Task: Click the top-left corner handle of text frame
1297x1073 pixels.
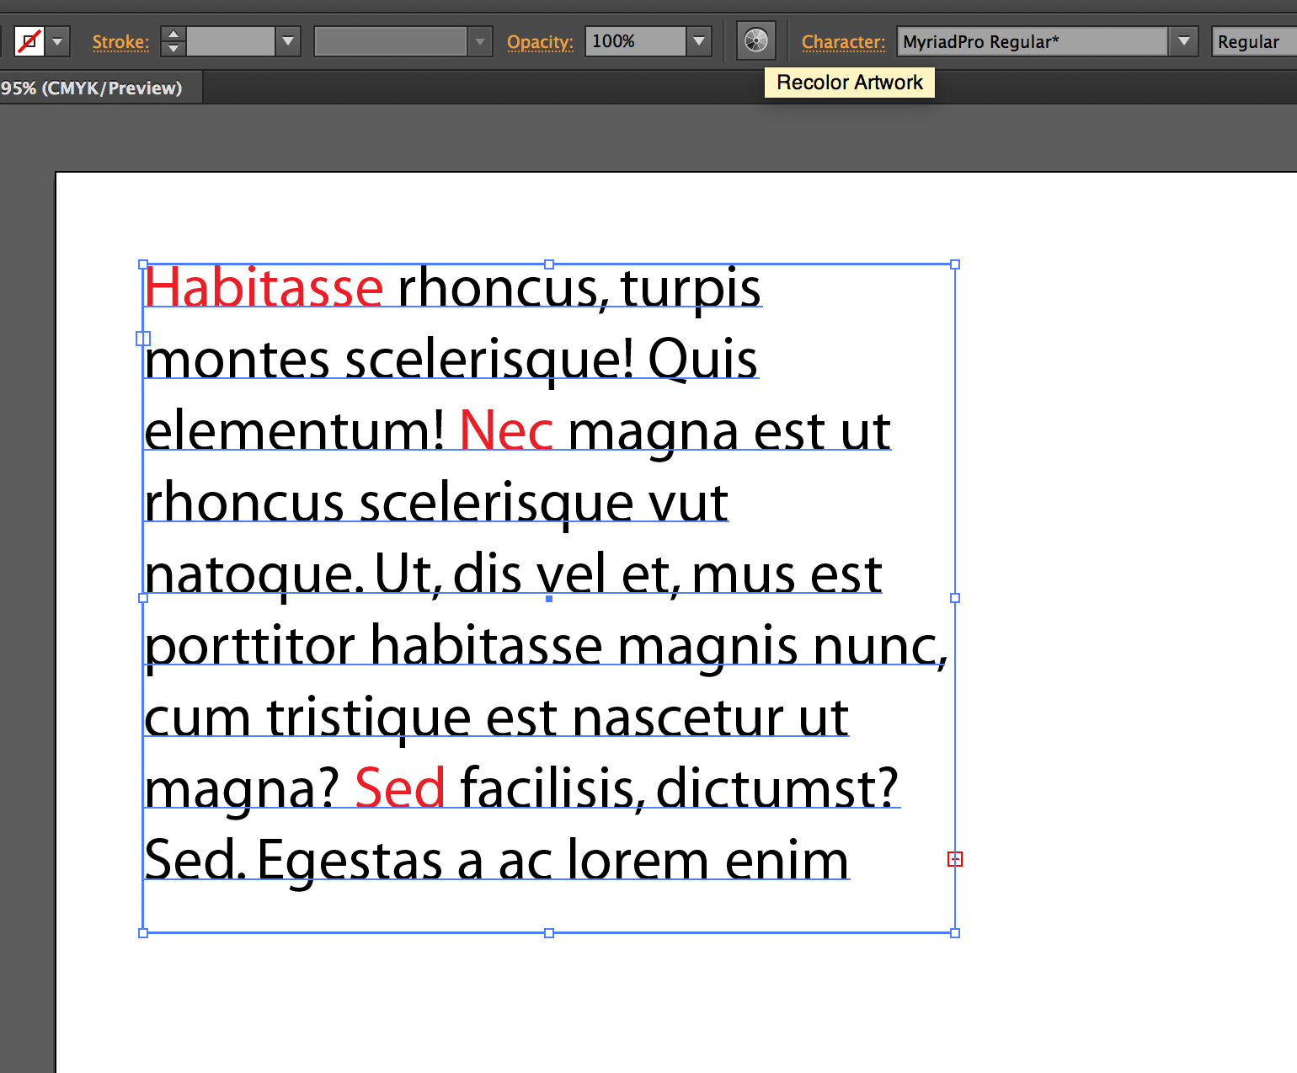Action: click(141, 264)
